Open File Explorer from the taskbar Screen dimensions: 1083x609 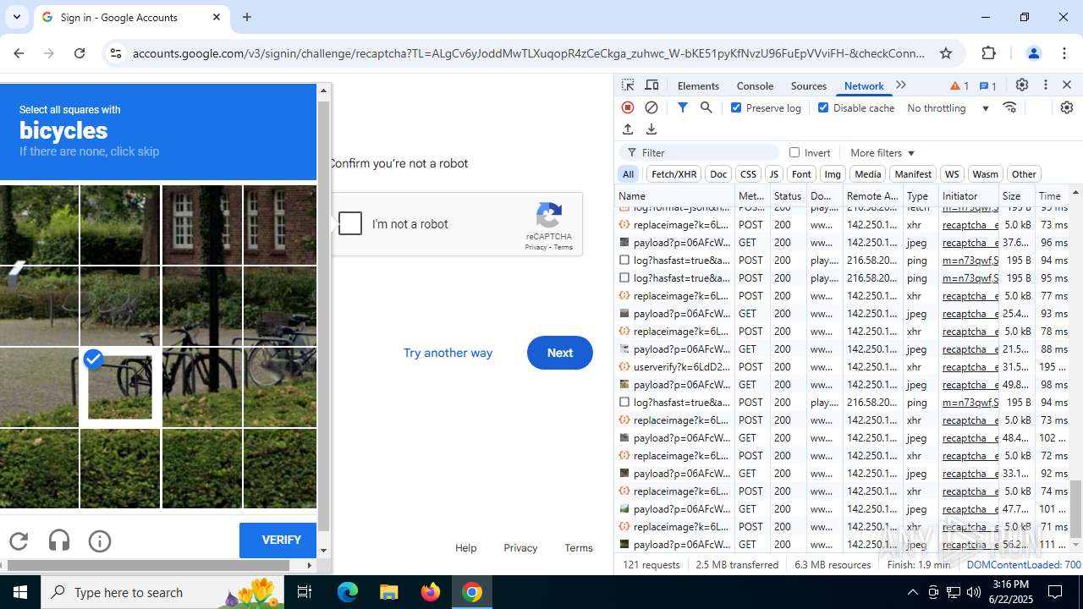point(389,592)
